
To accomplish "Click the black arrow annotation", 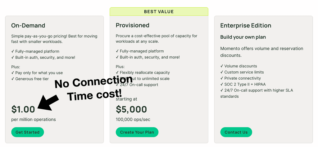I will click(x=48, y=102).
